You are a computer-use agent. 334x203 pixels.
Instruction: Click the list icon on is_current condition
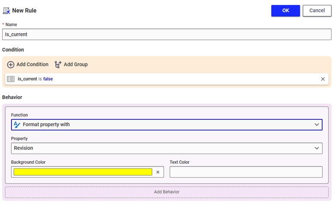pyautogui.click(x=11, y=79)
